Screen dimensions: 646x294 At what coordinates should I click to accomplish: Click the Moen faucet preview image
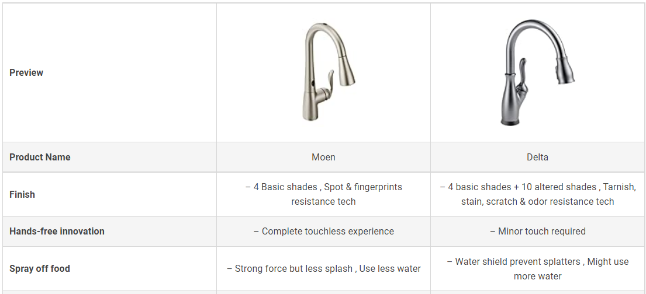(329, 72)
